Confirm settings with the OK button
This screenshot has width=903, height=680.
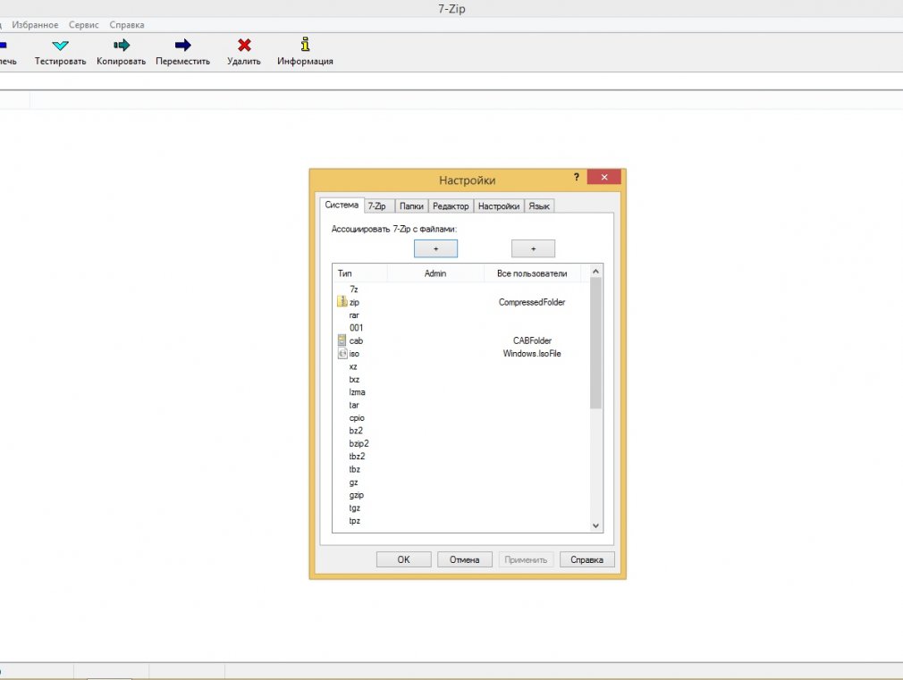(x=404, y=559)
